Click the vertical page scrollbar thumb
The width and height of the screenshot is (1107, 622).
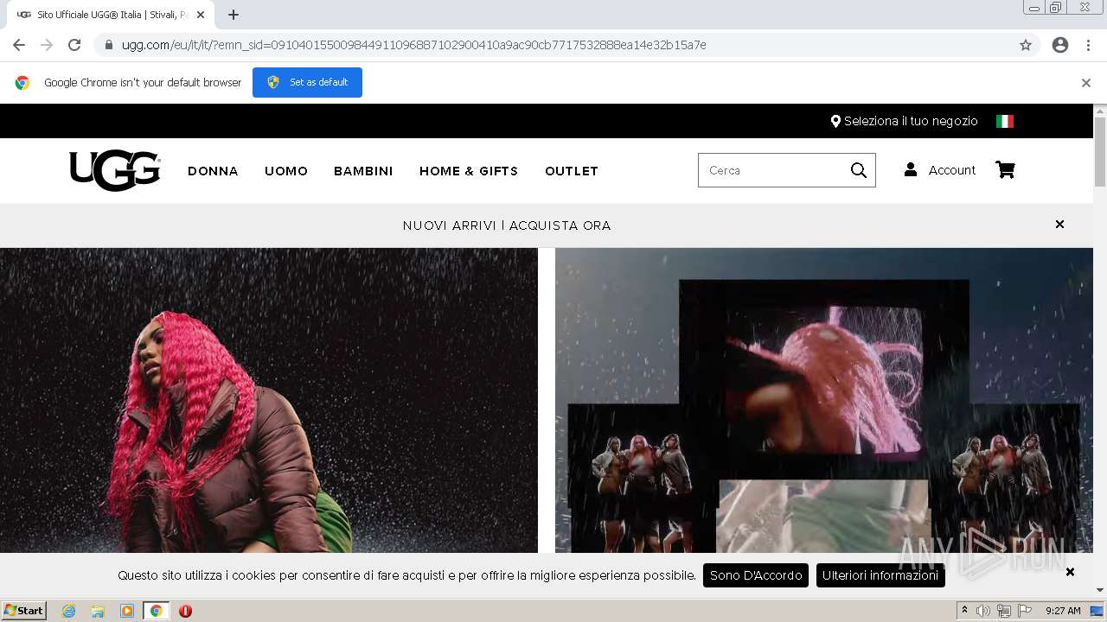pyautogui.click(x=1100, y=151)
